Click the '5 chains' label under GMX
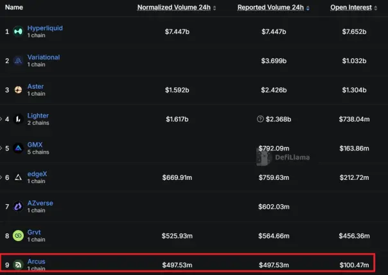The width and height of the screenshot is (388, 275). pos(38,152)
